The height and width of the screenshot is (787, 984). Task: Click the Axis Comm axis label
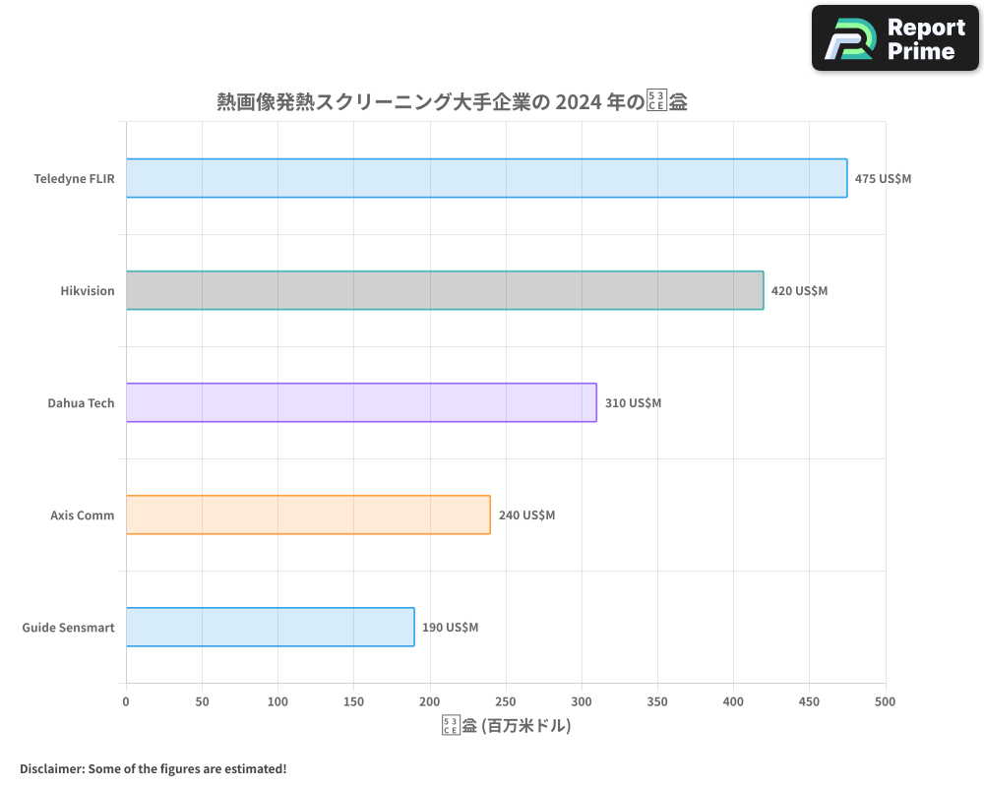(x=83, y=515)
